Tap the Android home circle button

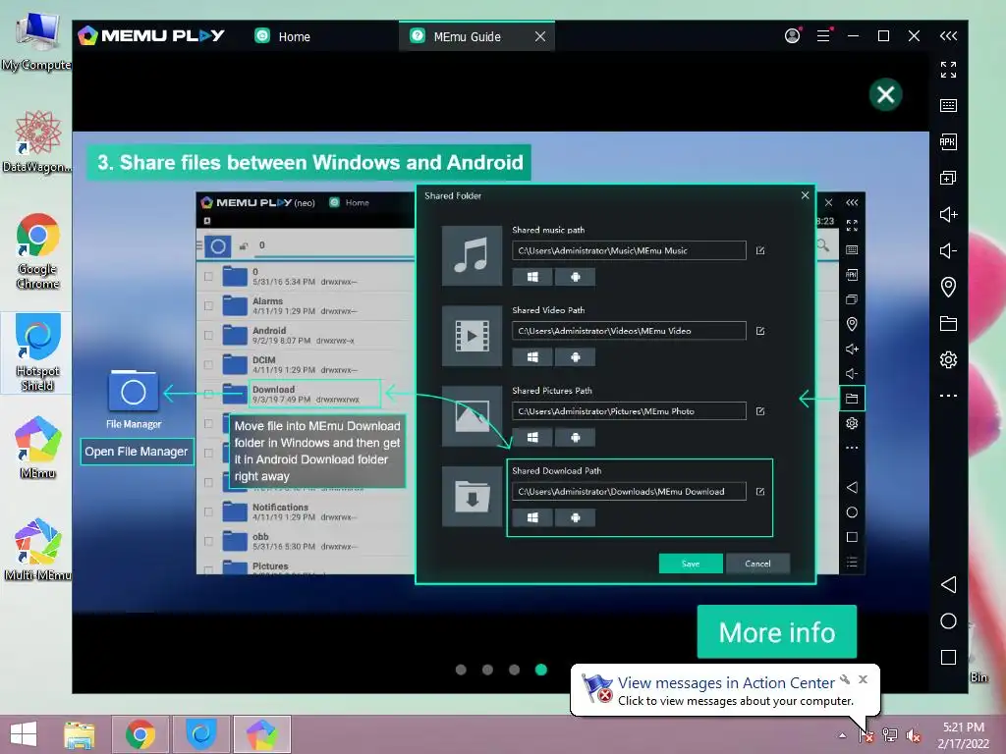tap(948, 620)
